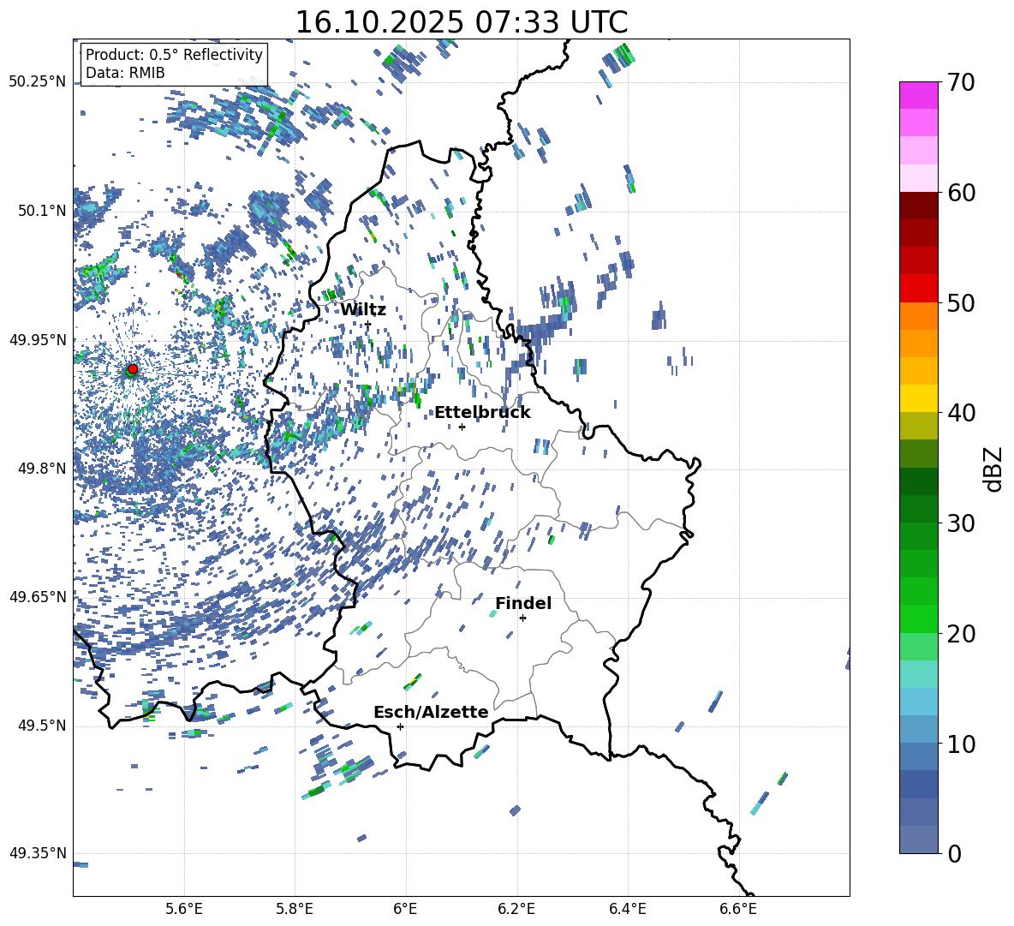Screen dimensions: 1014x926
Task: Click the 6.6°E longitude label
Action: pyautogui.click(x=738, y=909)
